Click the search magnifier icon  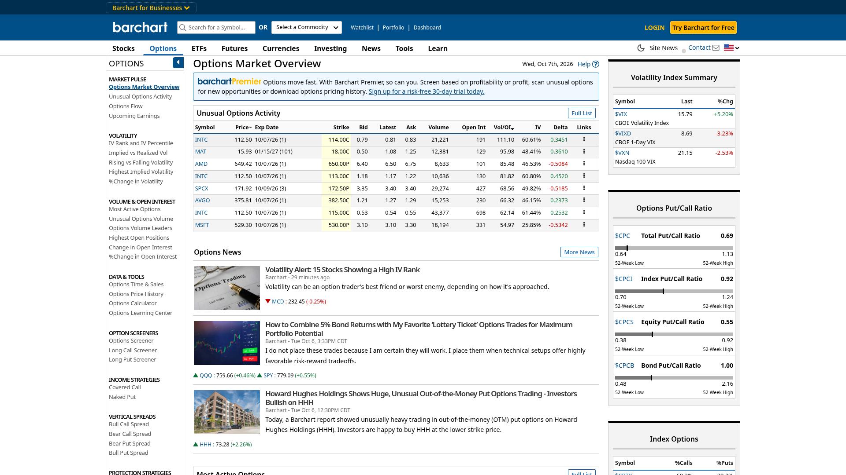[x=183, y=27]
